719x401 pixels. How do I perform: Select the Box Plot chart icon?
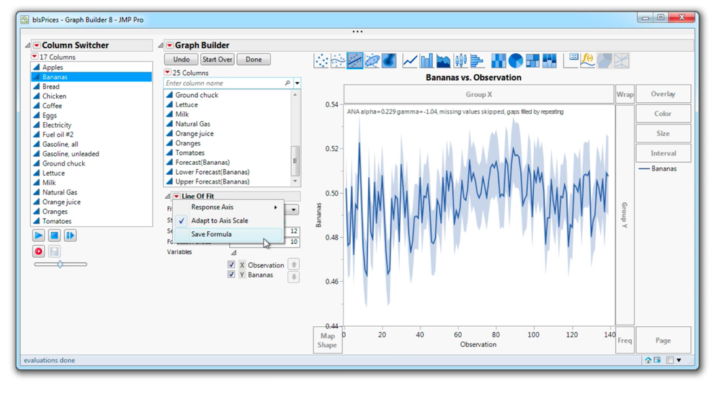[460, 61]
